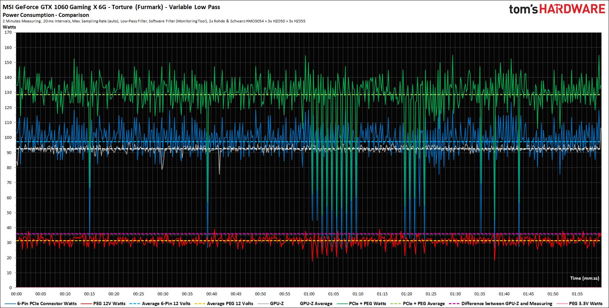Click the measurement details line under the subtitle

click(154, 21)
